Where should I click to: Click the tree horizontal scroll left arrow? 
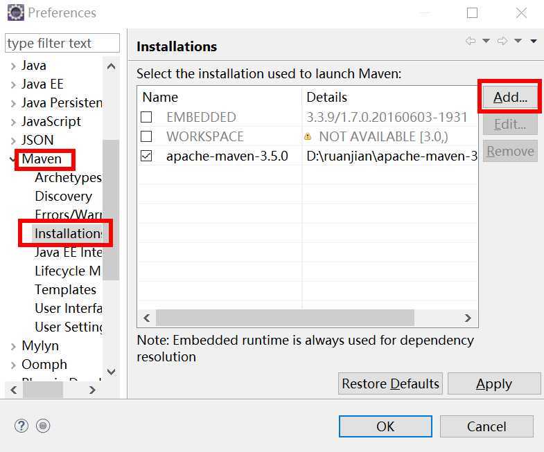[14, 390]
